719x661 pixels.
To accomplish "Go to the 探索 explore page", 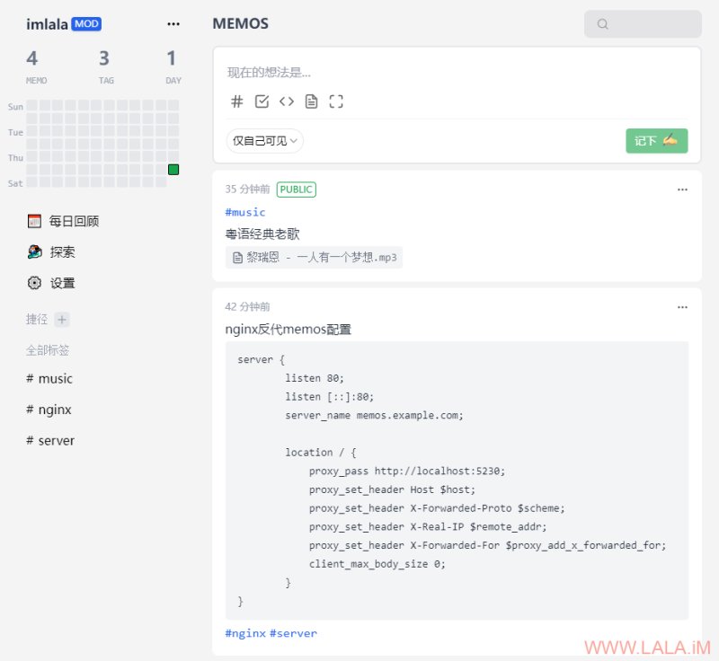I will [51, 252].
